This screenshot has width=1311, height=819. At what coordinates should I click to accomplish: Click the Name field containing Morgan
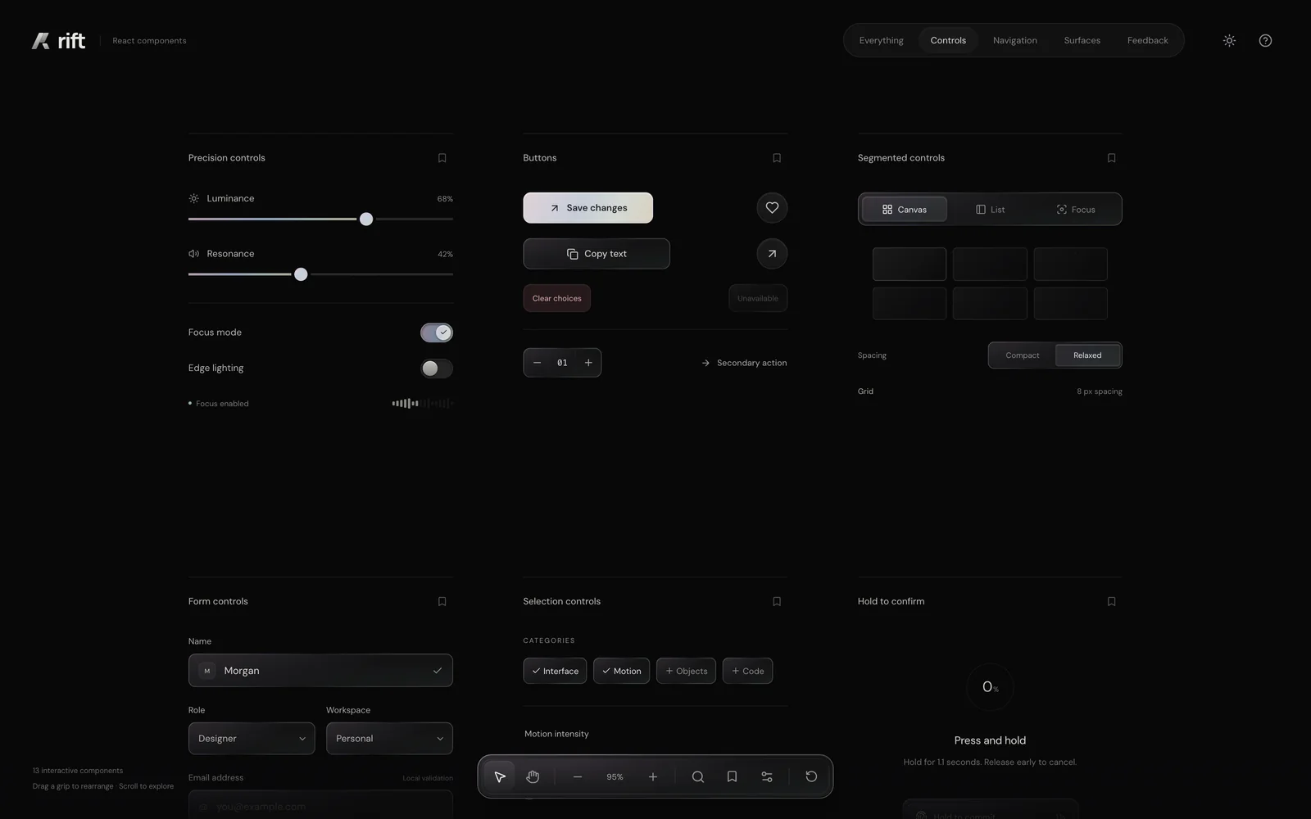[x=320, y=670]
